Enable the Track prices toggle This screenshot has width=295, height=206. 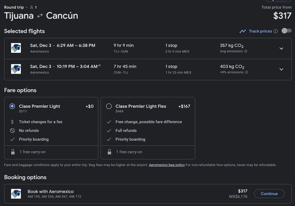(286, 31)
